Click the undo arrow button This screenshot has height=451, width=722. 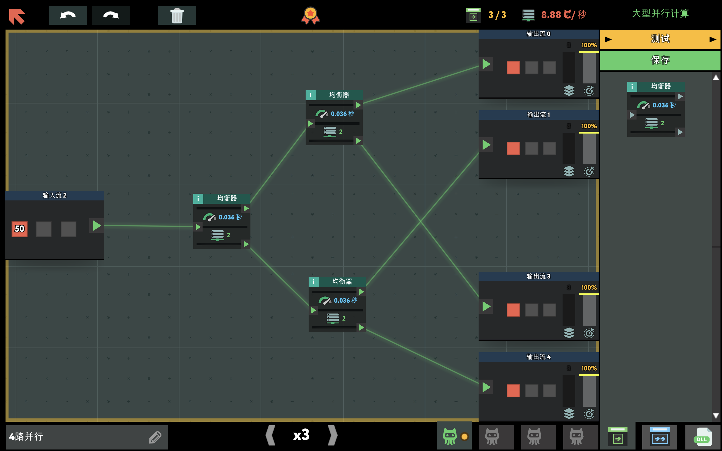coord(68,15)
